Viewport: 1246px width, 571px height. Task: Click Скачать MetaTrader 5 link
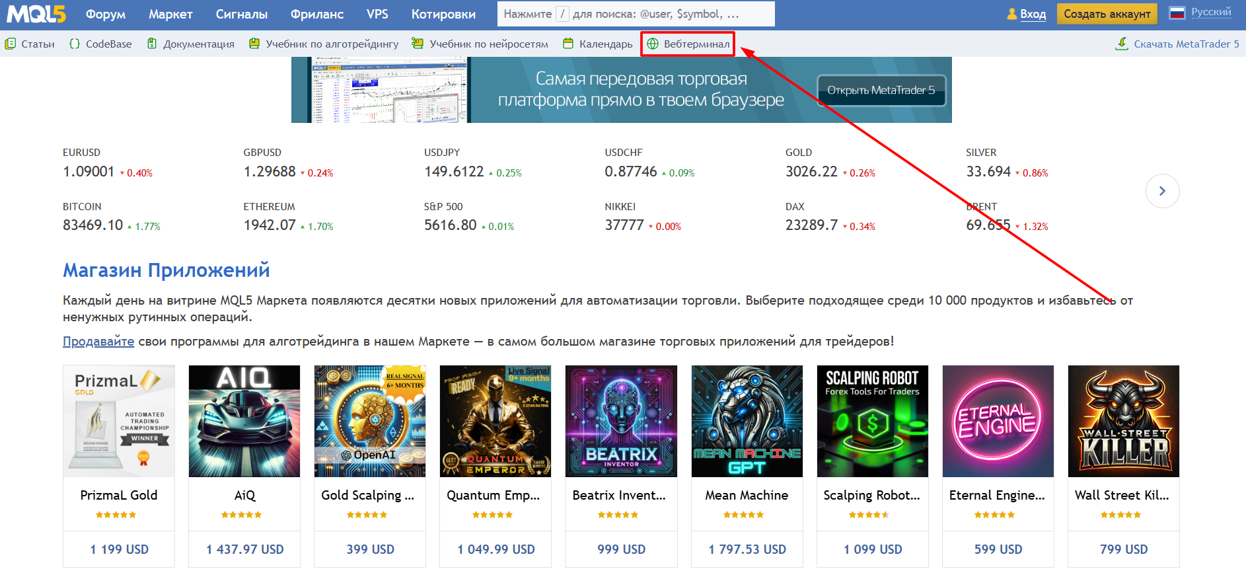(1187, 44)
